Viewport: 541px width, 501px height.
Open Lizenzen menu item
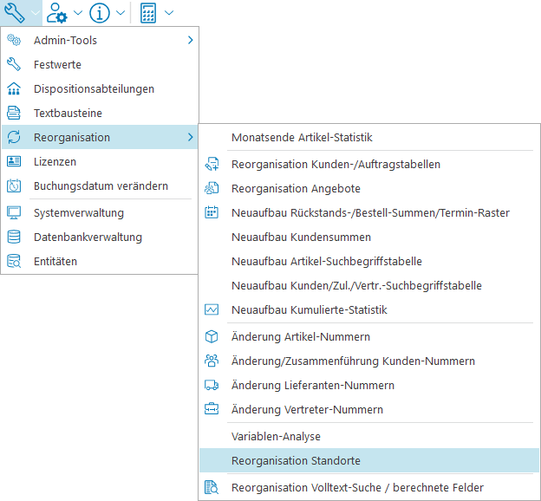click(x=55, y=161)
